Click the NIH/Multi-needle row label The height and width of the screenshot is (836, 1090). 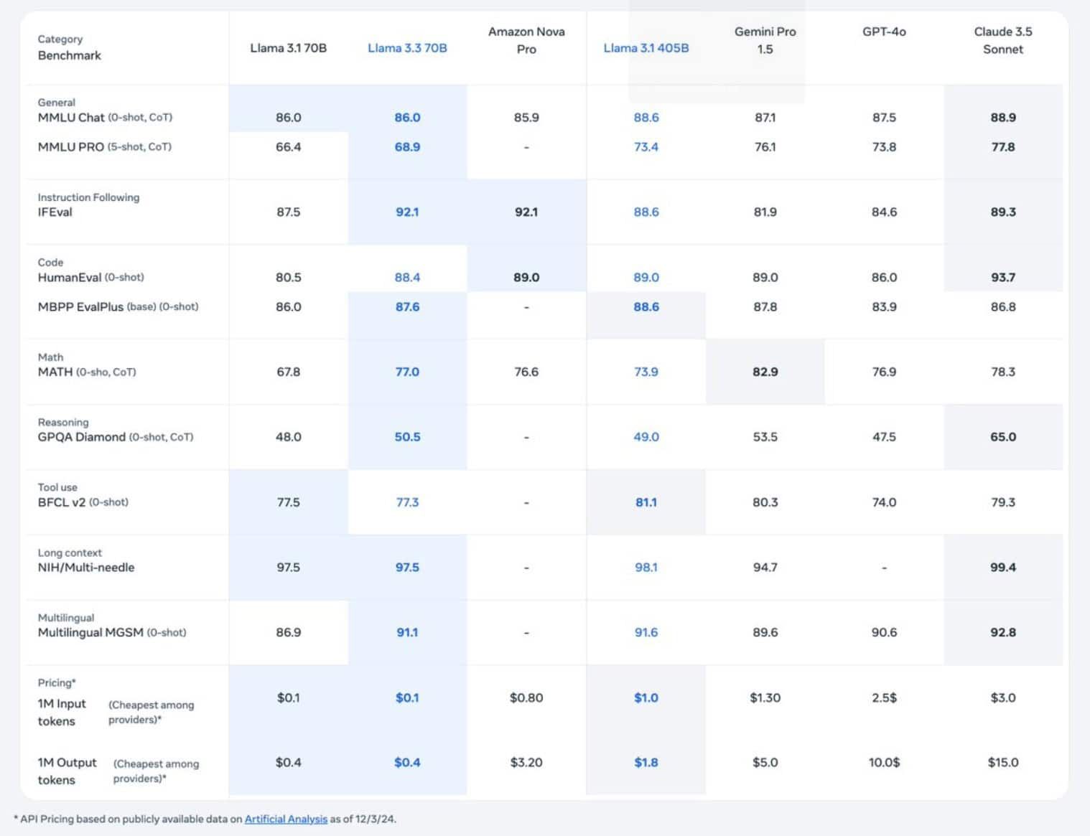pos(86,568)
